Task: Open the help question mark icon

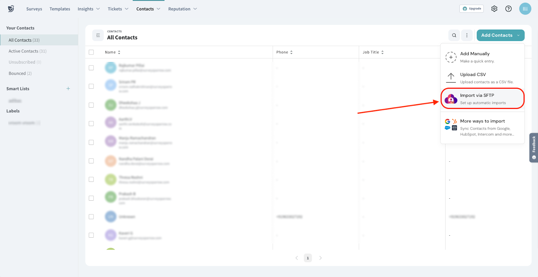Action: click(508, 9)
